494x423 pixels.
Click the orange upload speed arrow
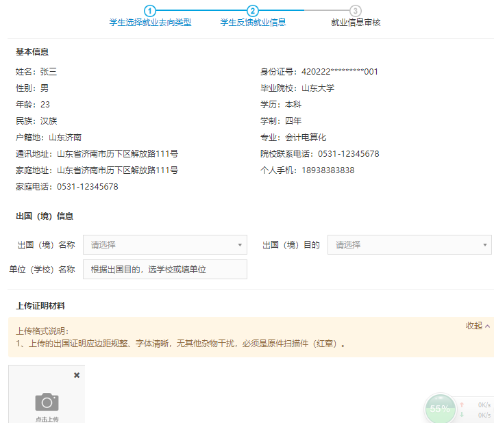(462, 405)
